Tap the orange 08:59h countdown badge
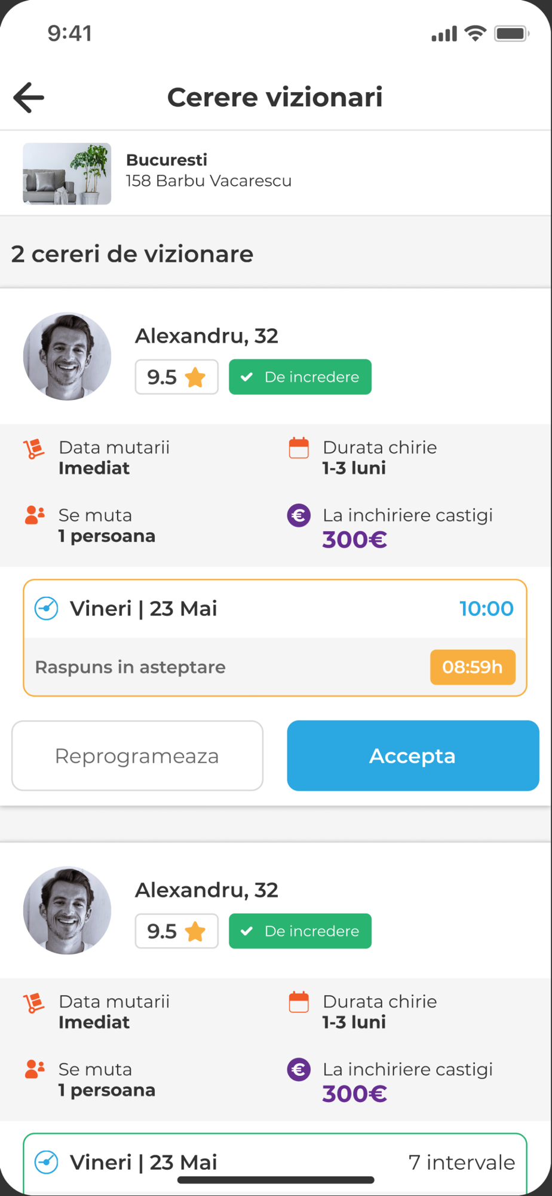 (x=472, y=667)
